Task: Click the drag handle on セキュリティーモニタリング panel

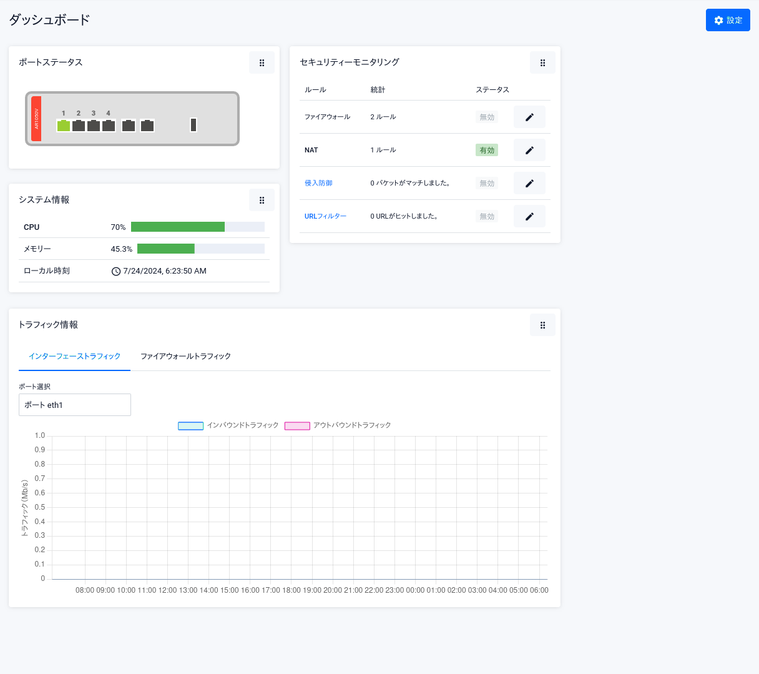Action: click(542, 62)
